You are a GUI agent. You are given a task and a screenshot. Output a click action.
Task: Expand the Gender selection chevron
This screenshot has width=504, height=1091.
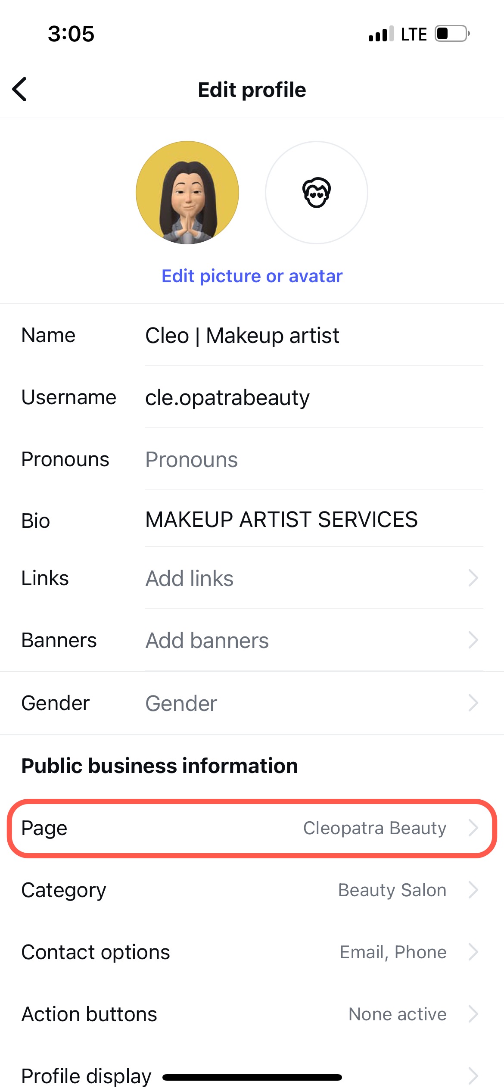(473, 703)
